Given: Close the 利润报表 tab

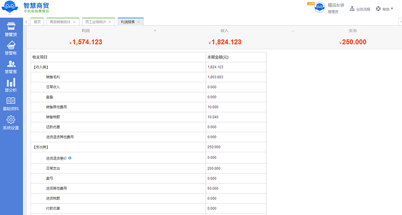Looking at the screenshot, I should pos(139,22).
